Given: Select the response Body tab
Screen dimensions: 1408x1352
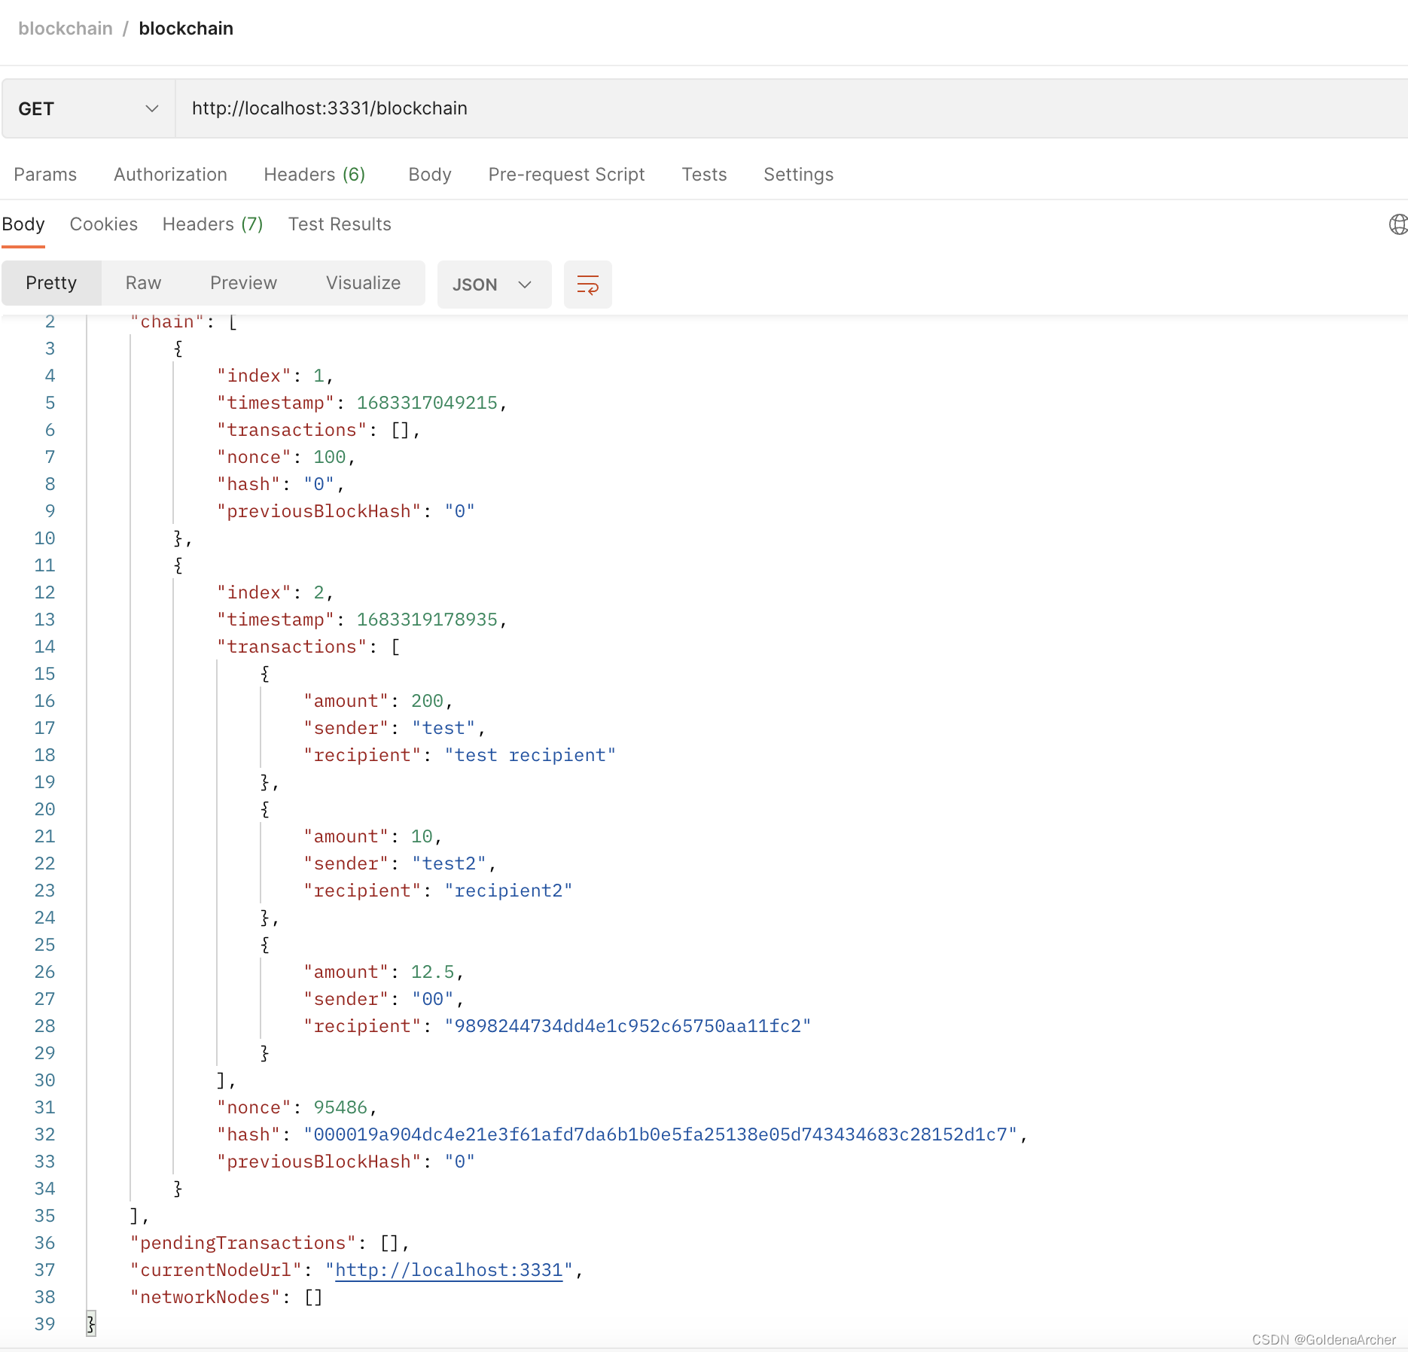Looking at the screenshot, I should point(23,224).
